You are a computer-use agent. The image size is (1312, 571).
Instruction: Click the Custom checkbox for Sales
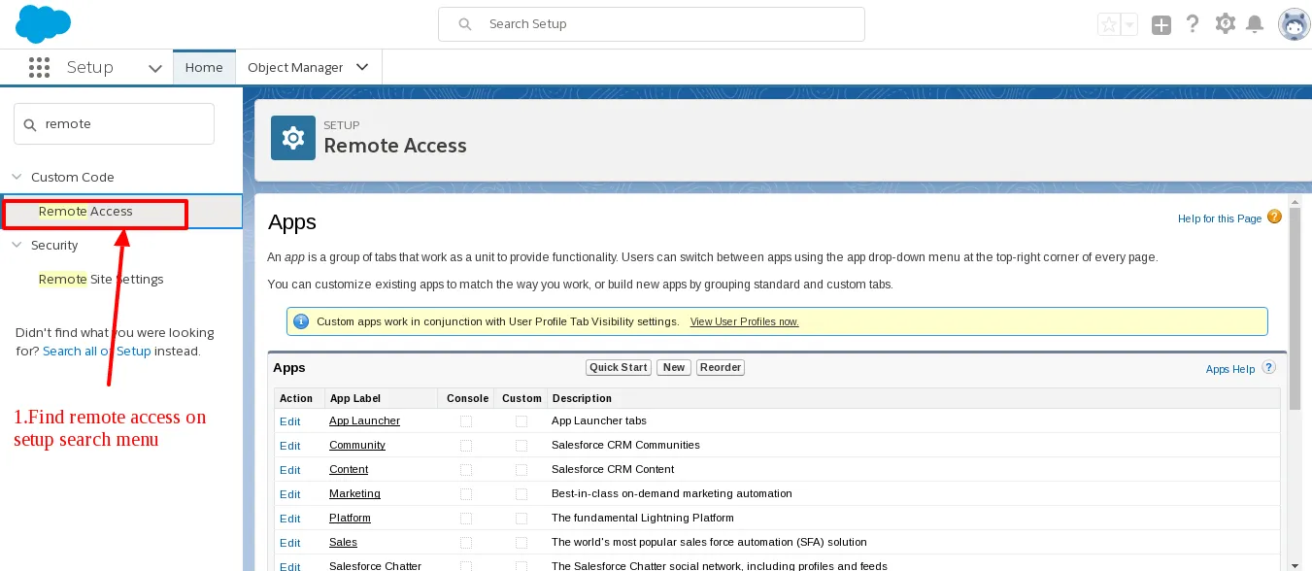point(521,543)
